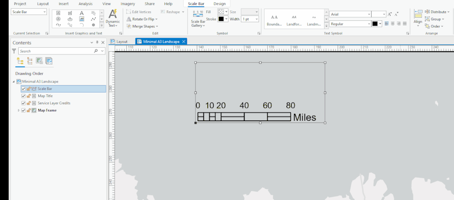Center align the text
Image resolution: width=454 pixels, height=200 pixels.
tap(393, 24)
